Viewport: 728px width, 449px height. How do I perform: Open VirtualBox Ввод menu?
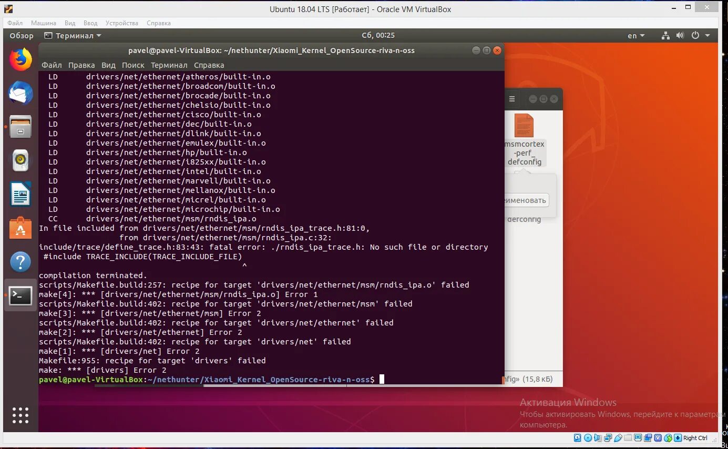point(90,23)
